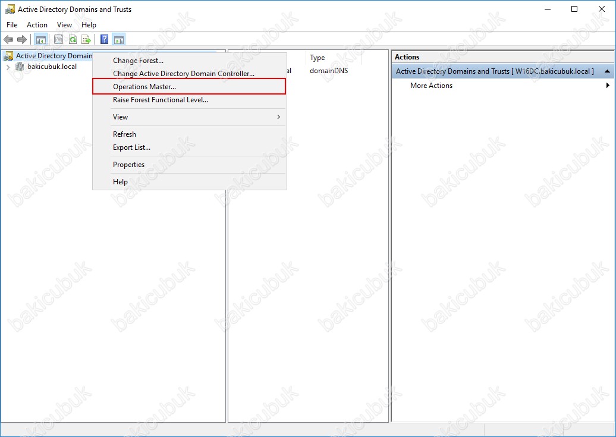Click Help in the context menu
The height and width of the screenshot is (437, 616).
coord(189,182)
